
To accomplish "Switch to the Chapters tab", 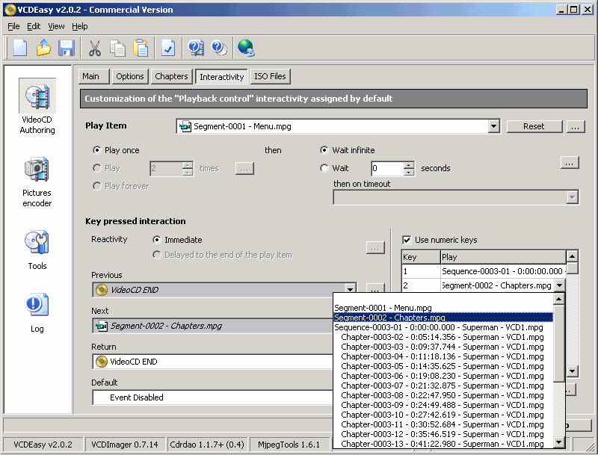I will (171, 76).
